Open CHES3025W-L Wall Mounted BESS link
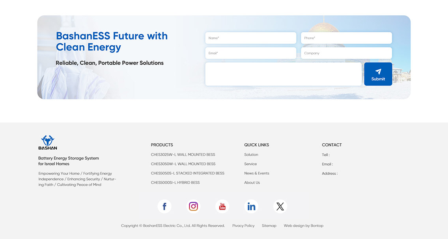Screen dimensions: 448x239 point(183,155)
